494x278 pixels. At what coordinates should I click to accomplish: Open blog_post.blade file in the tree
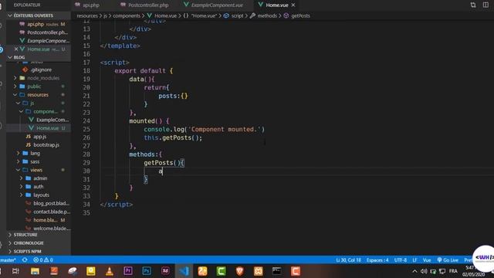pyautogui.click(x=51, y=203)
